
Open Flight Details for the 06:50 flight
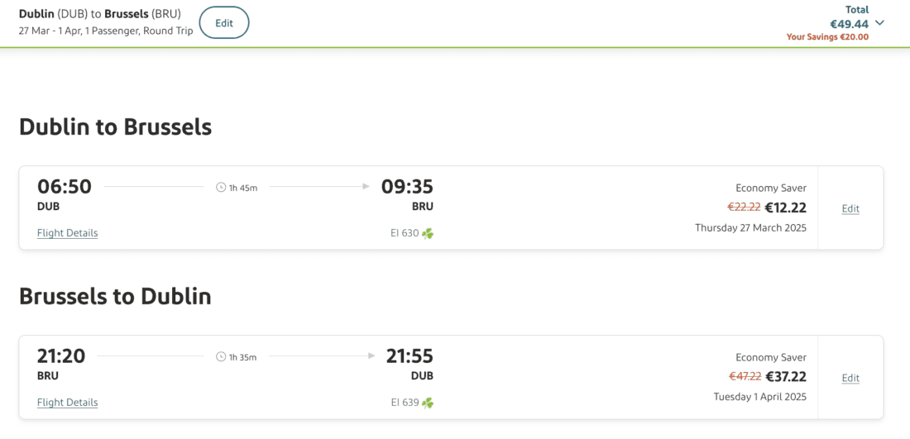click(67, 233)
